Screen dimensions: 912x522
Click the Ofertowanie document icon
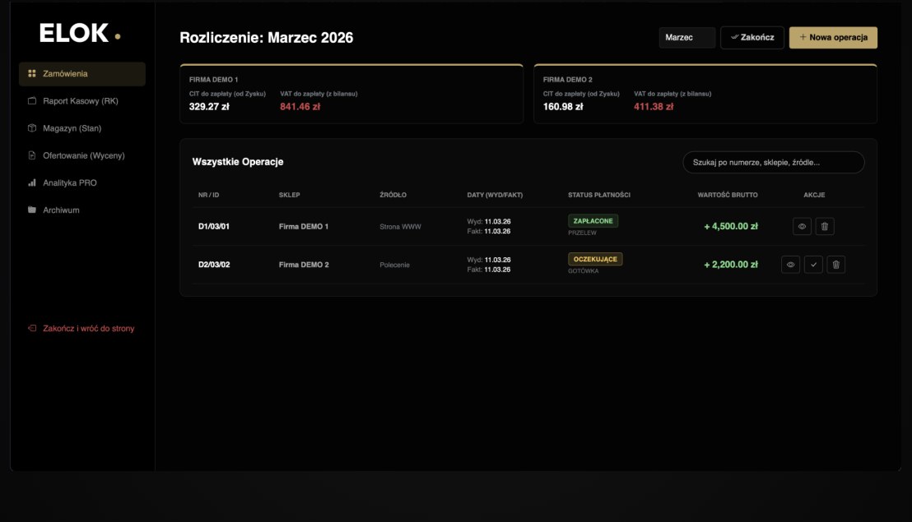[32, 155]
